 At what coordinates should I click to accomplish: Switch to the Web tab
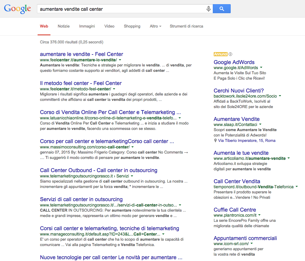pos(44,26)
